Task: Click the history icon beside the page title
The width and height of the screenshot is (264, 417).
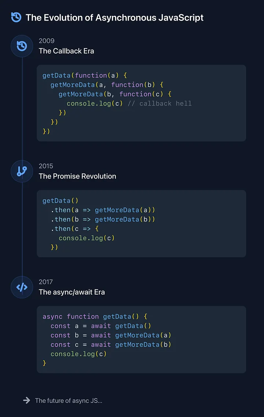Action: coord(16,17)
